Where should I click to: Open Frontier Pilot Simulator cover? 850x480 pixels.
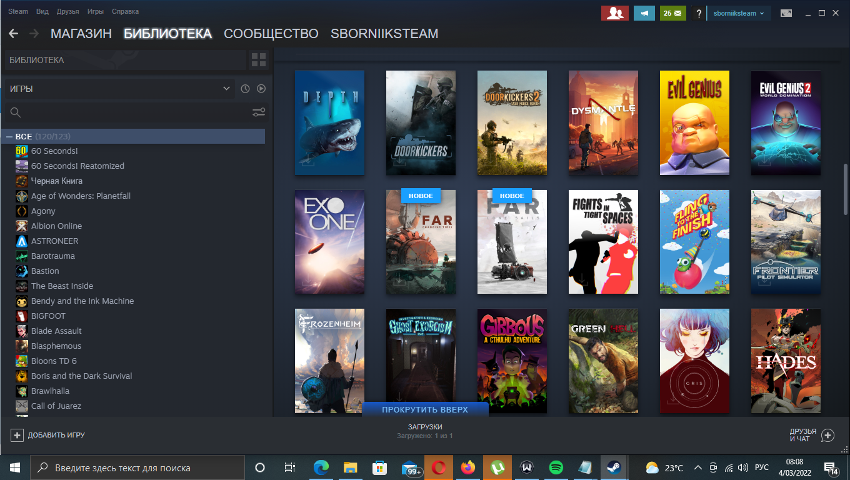(x=786, y=242)
